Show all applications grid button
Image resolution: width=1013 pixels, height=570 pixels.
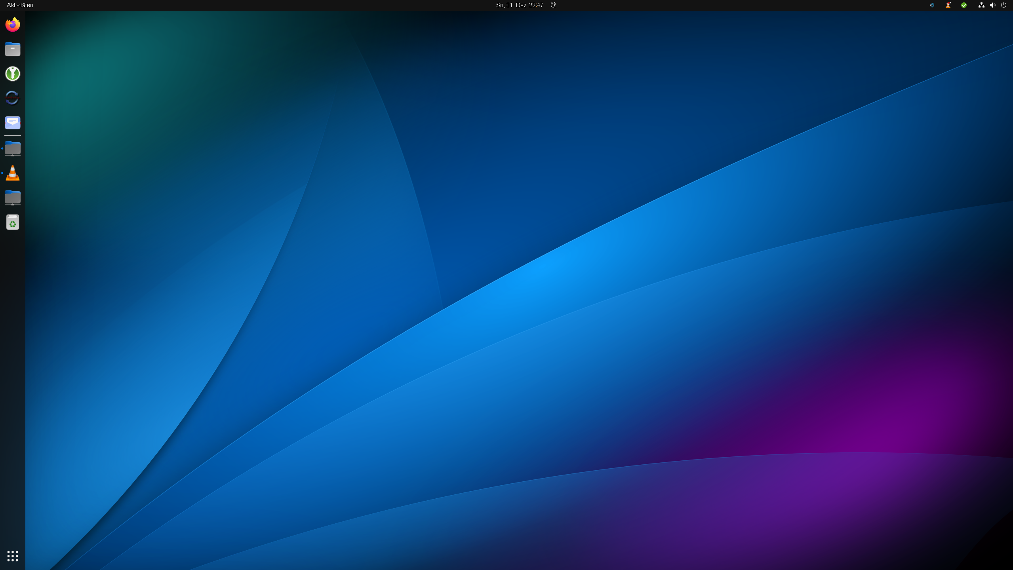pos(13,556)
